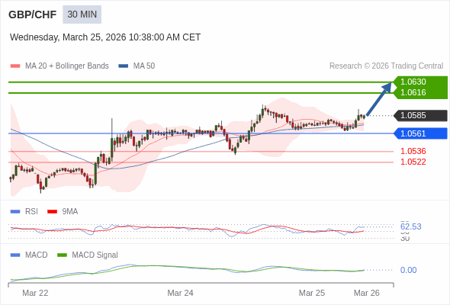This screenshot has height=305, width=450.
Task: Click the GBP/CHF pair title
Action: pos(33,14)
